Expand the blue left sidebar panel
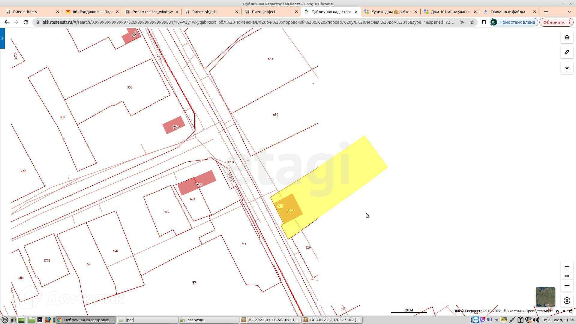The width and height of the screenshot is (576, 324). (2, 38)
